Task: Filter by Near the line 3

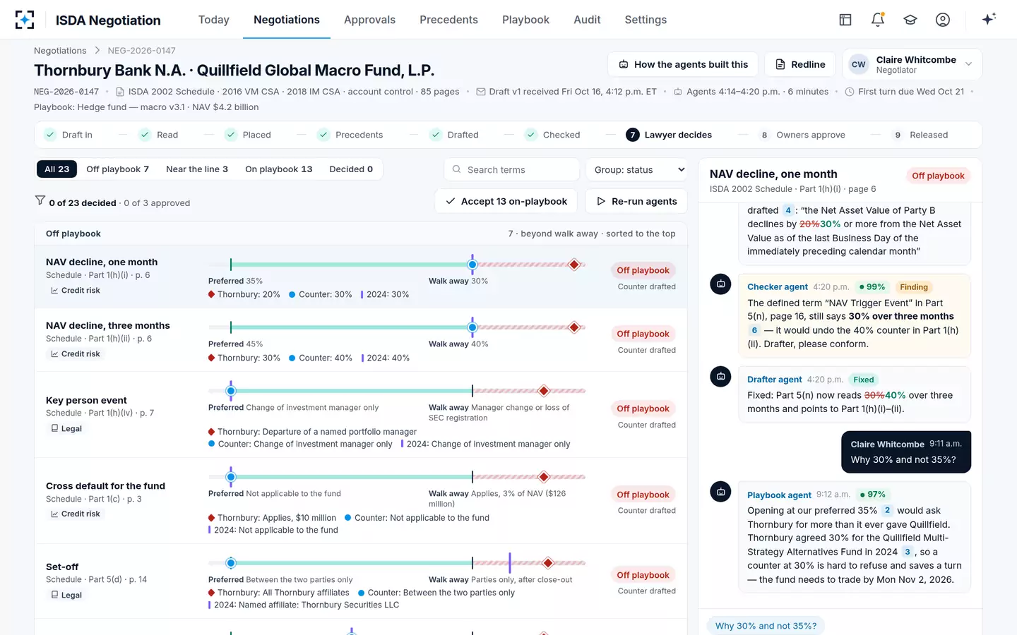Action: click(x=197, y=169)
